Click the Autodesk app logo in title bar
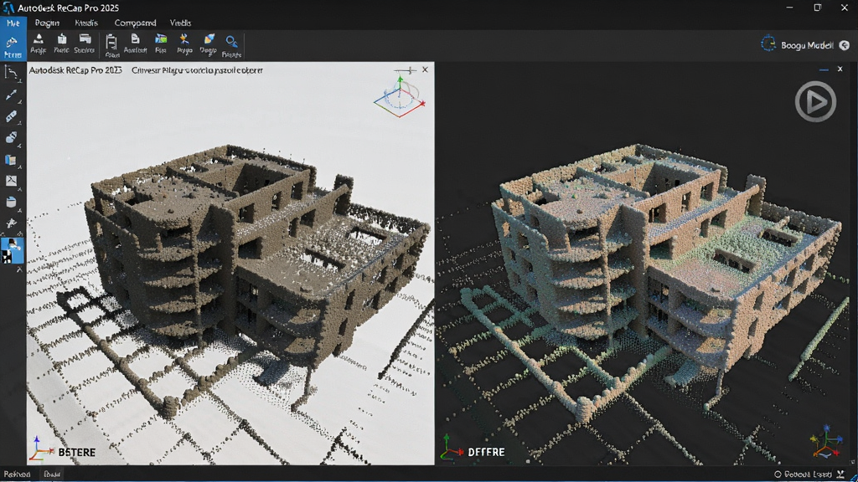 click(x=8, y=8)
